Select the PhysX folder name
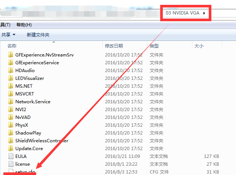 [22, 125]
